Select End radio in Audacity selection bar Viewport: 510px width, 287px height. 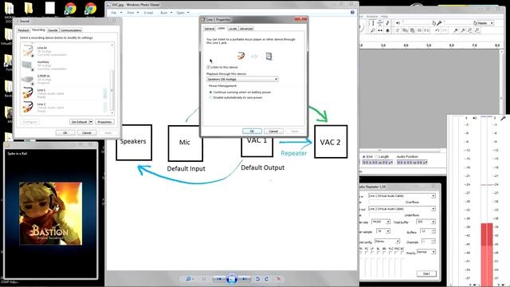(364, 156)
